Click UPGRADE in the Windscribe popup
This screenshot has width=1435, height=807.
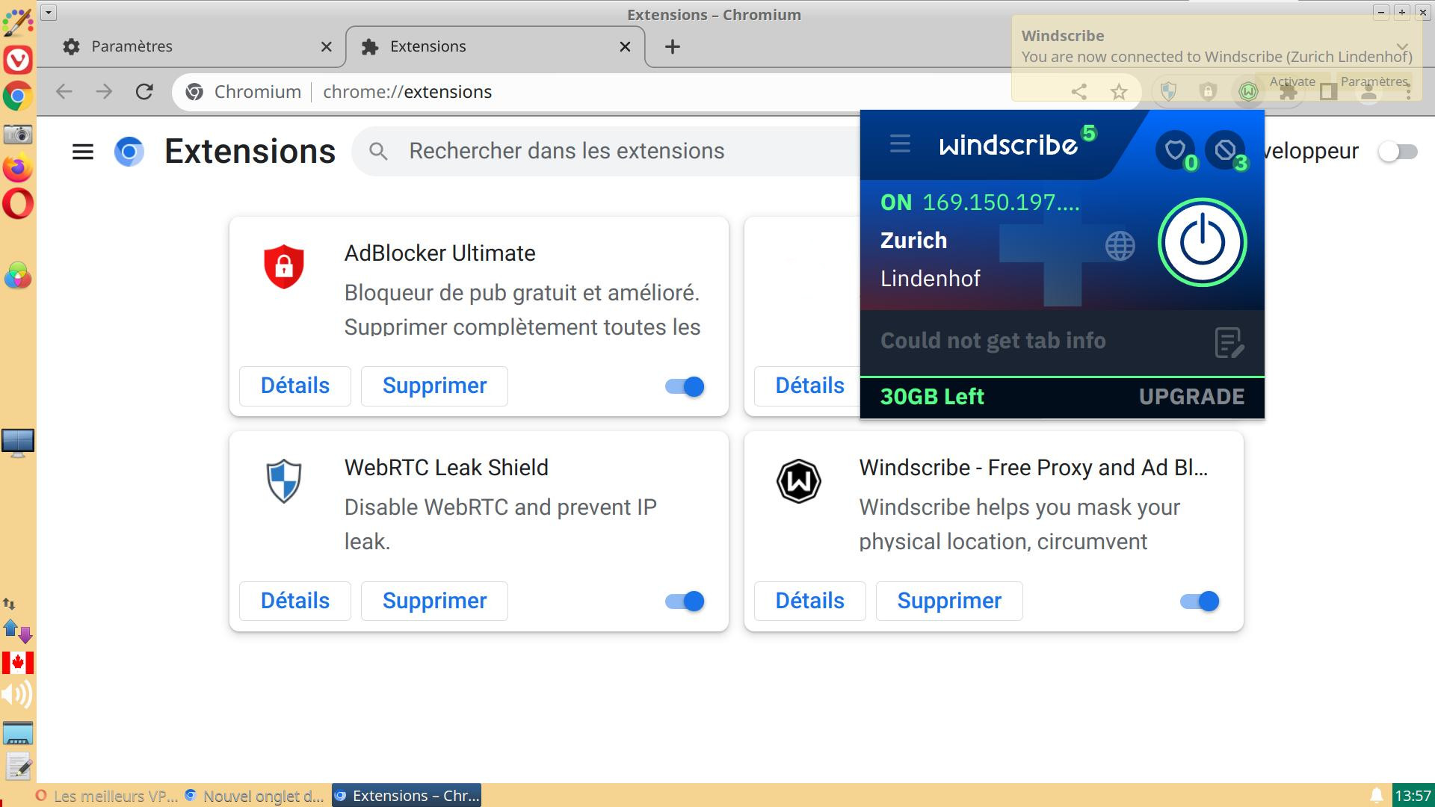click(1191, 397)
